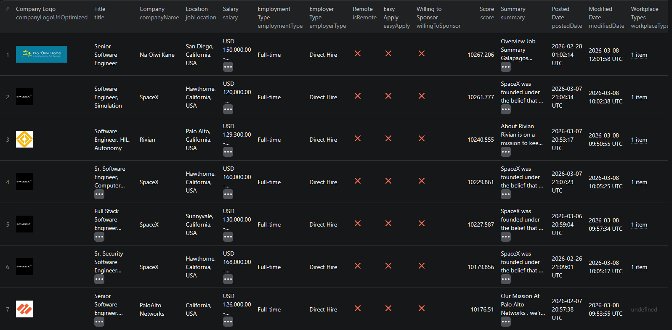The width and height of the screenshot is (672, 330).
Task: Click the Remote X mark in row 5
Action: coord(358,223)
